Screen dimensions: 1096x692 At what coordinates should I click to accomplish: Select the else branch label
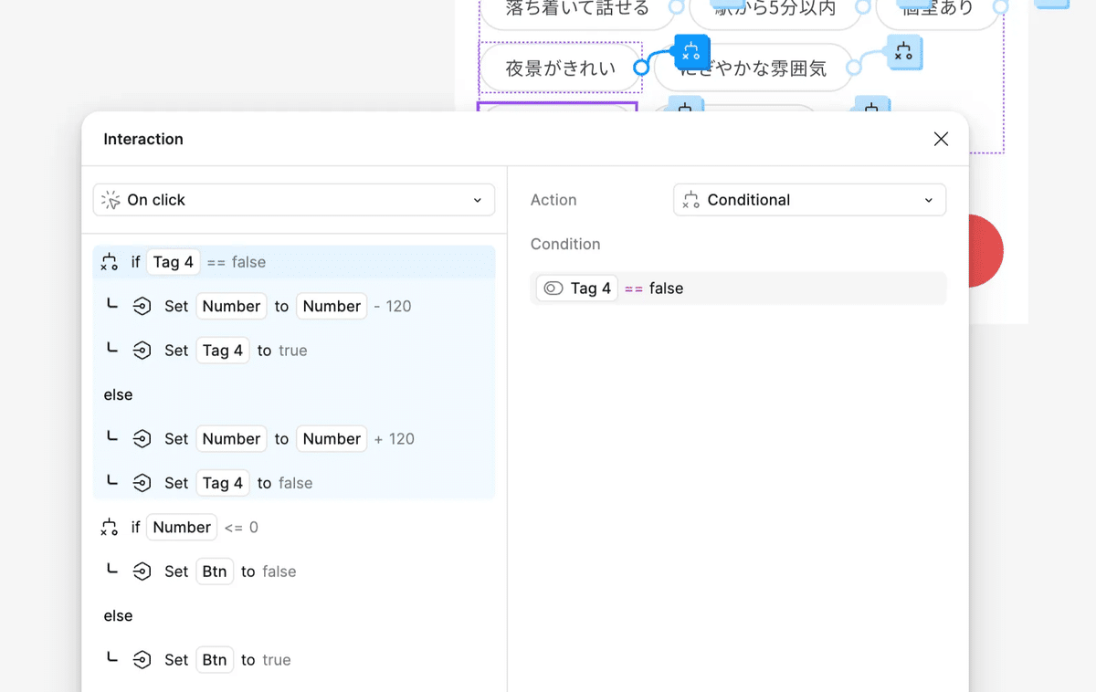click(x=118, y=394)
